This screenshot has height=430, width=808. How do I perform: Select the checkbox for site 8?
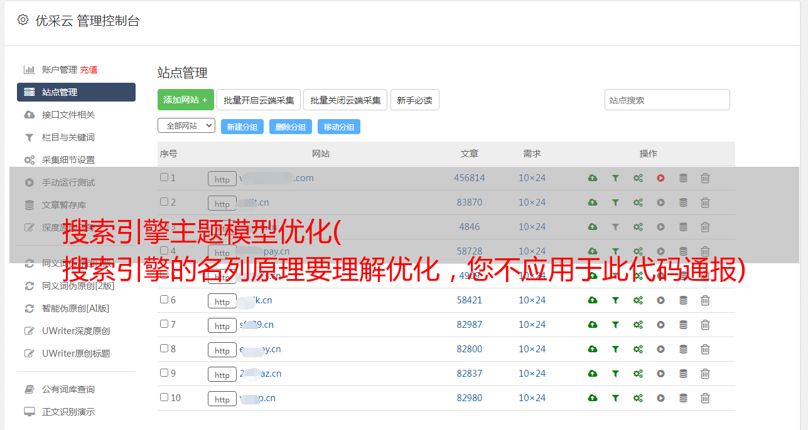pyautogui.click(x=164, y=349)
